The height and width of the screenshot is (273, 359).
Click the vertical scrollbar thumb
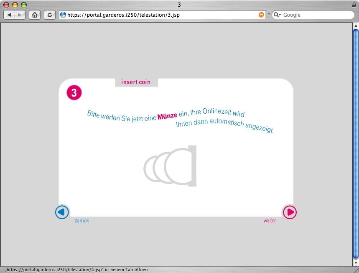pyautogui.click(x=356, y=144)
